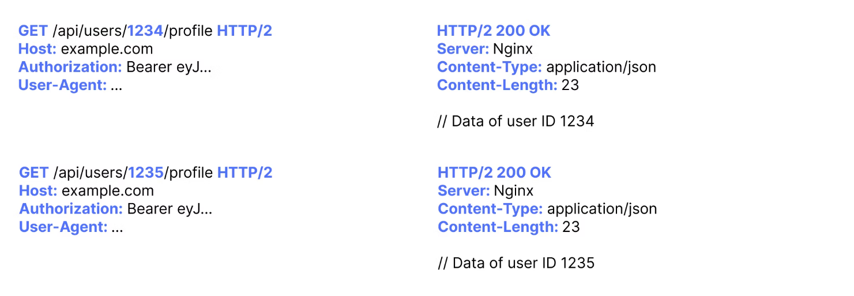
Task: Click example.com in the 1235 request
Action: click(x=108, y=190)
